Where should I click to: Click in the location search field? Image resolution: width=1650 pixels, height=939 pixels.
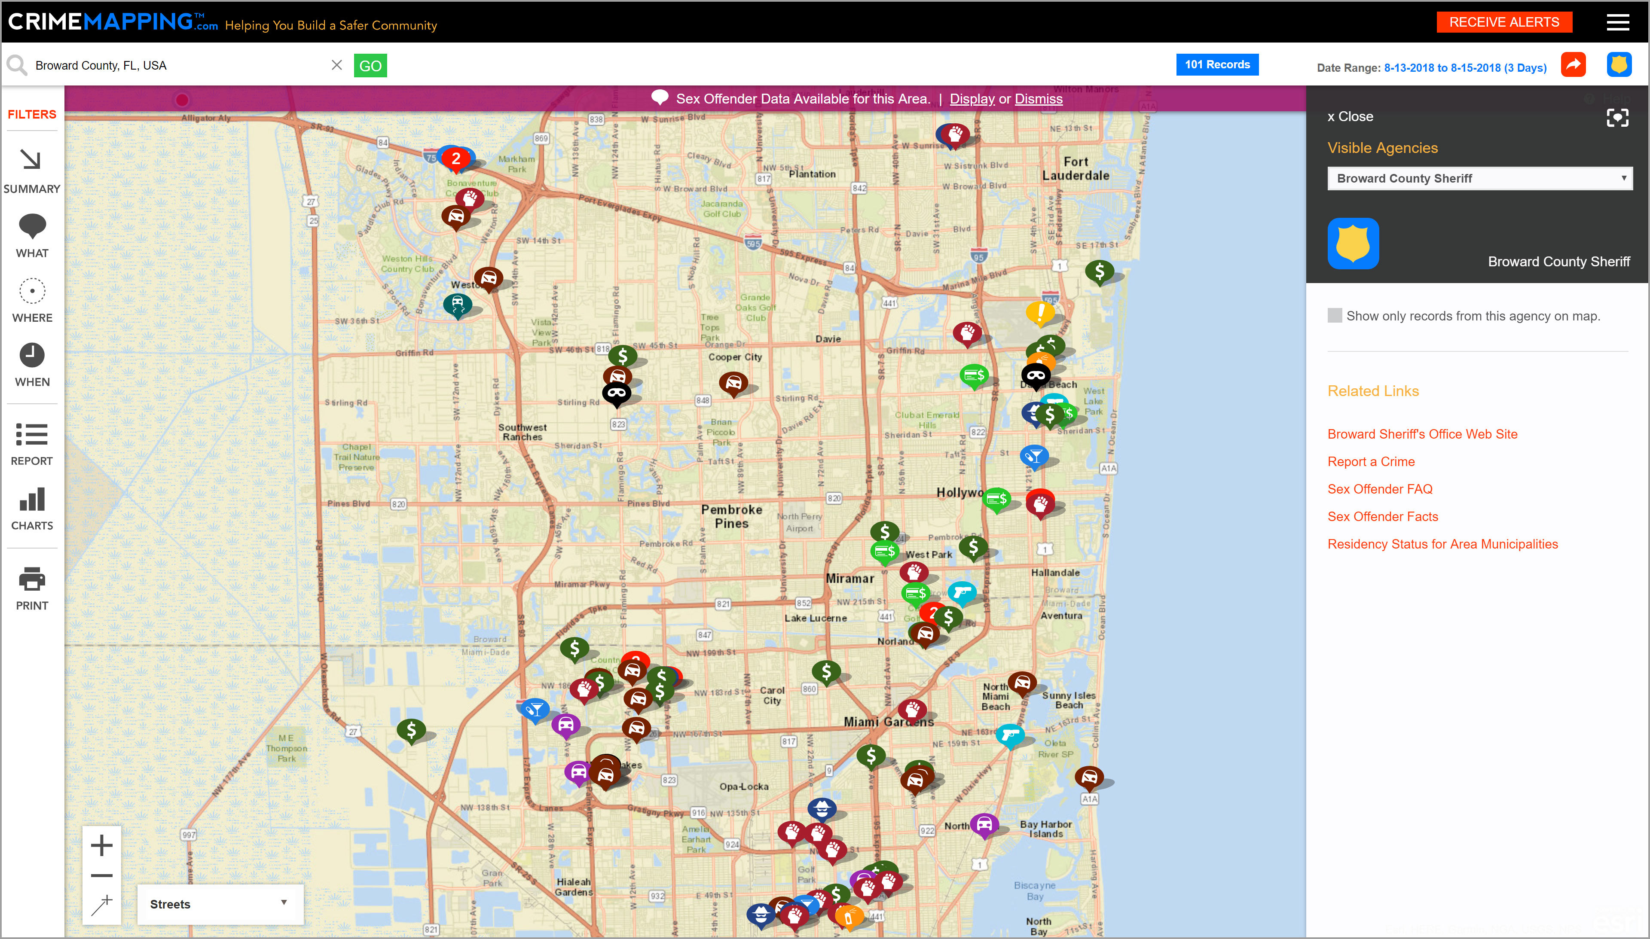click(x=180, y=65)
